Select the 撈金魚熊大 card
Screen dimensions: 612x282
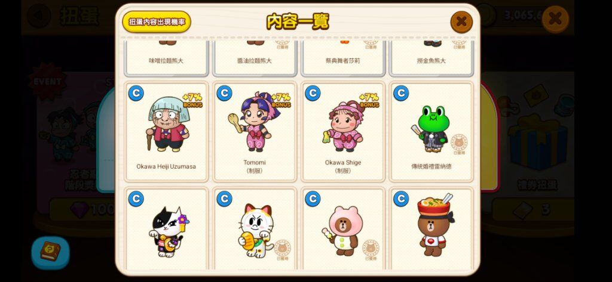click(432, 58)
